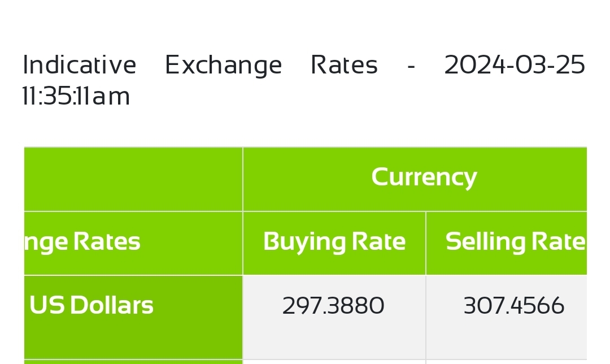Viewport: 610px width, 364px height.
Task: Select the Buying Rate column header
Action: click(334, 242)
